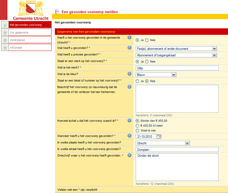This screenshot has height=193, width=228.
Task: Click info icon beside 'Wat heeft u gevonden?'
Action: [x=129, y=48]
